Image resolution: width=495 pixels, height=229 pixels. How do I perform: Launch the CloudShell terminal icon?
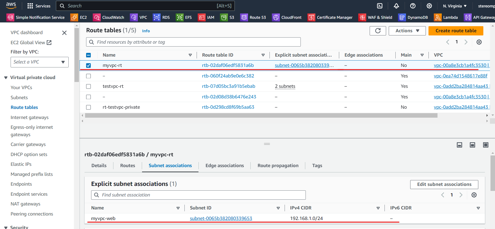coord(380,6)
